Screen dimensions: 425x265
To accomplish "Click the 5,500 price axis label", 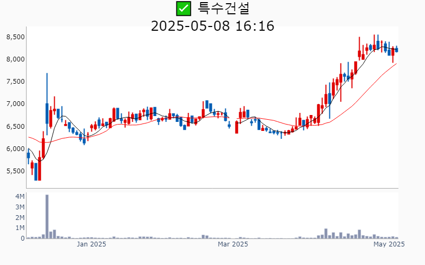I will [x=15, y=171].
